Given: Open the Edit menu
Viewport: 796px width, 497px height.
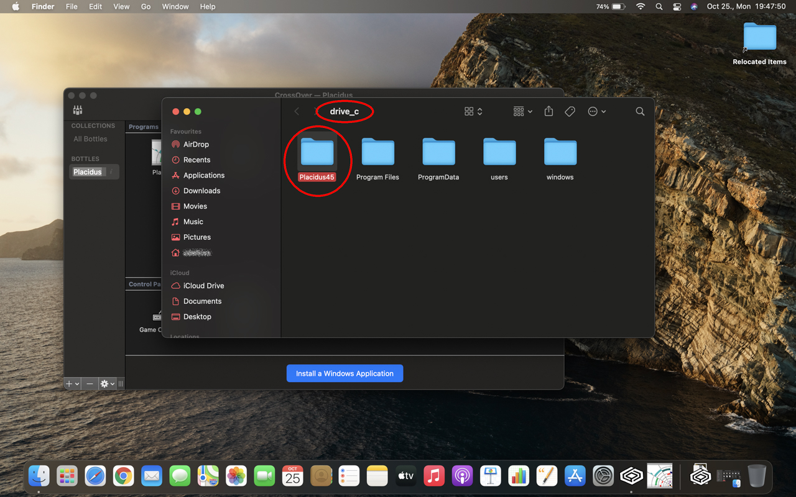Looking at the screenshot, I should 95,6.
